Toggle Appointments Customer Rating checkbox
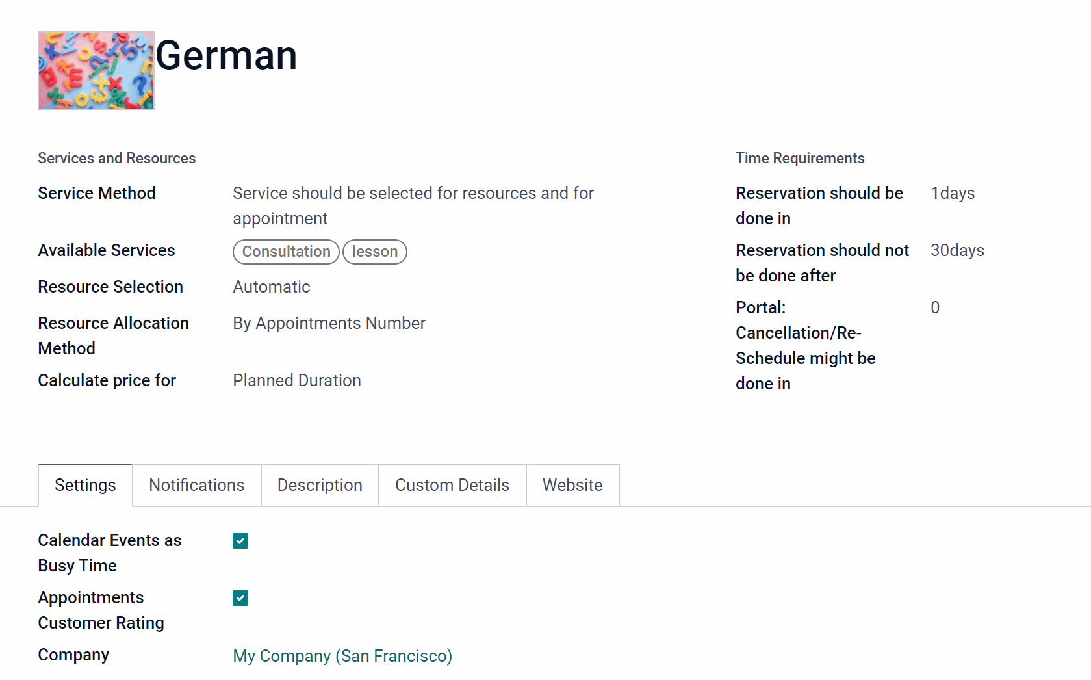This screenshot has height=680, width=1091. pos(240,598)
